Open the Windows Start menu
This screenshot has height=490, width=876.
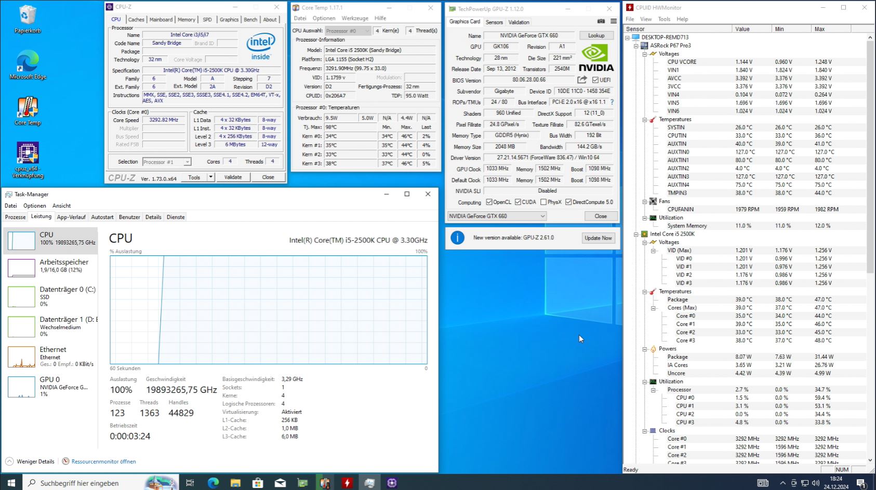click(x=11, y=483)
